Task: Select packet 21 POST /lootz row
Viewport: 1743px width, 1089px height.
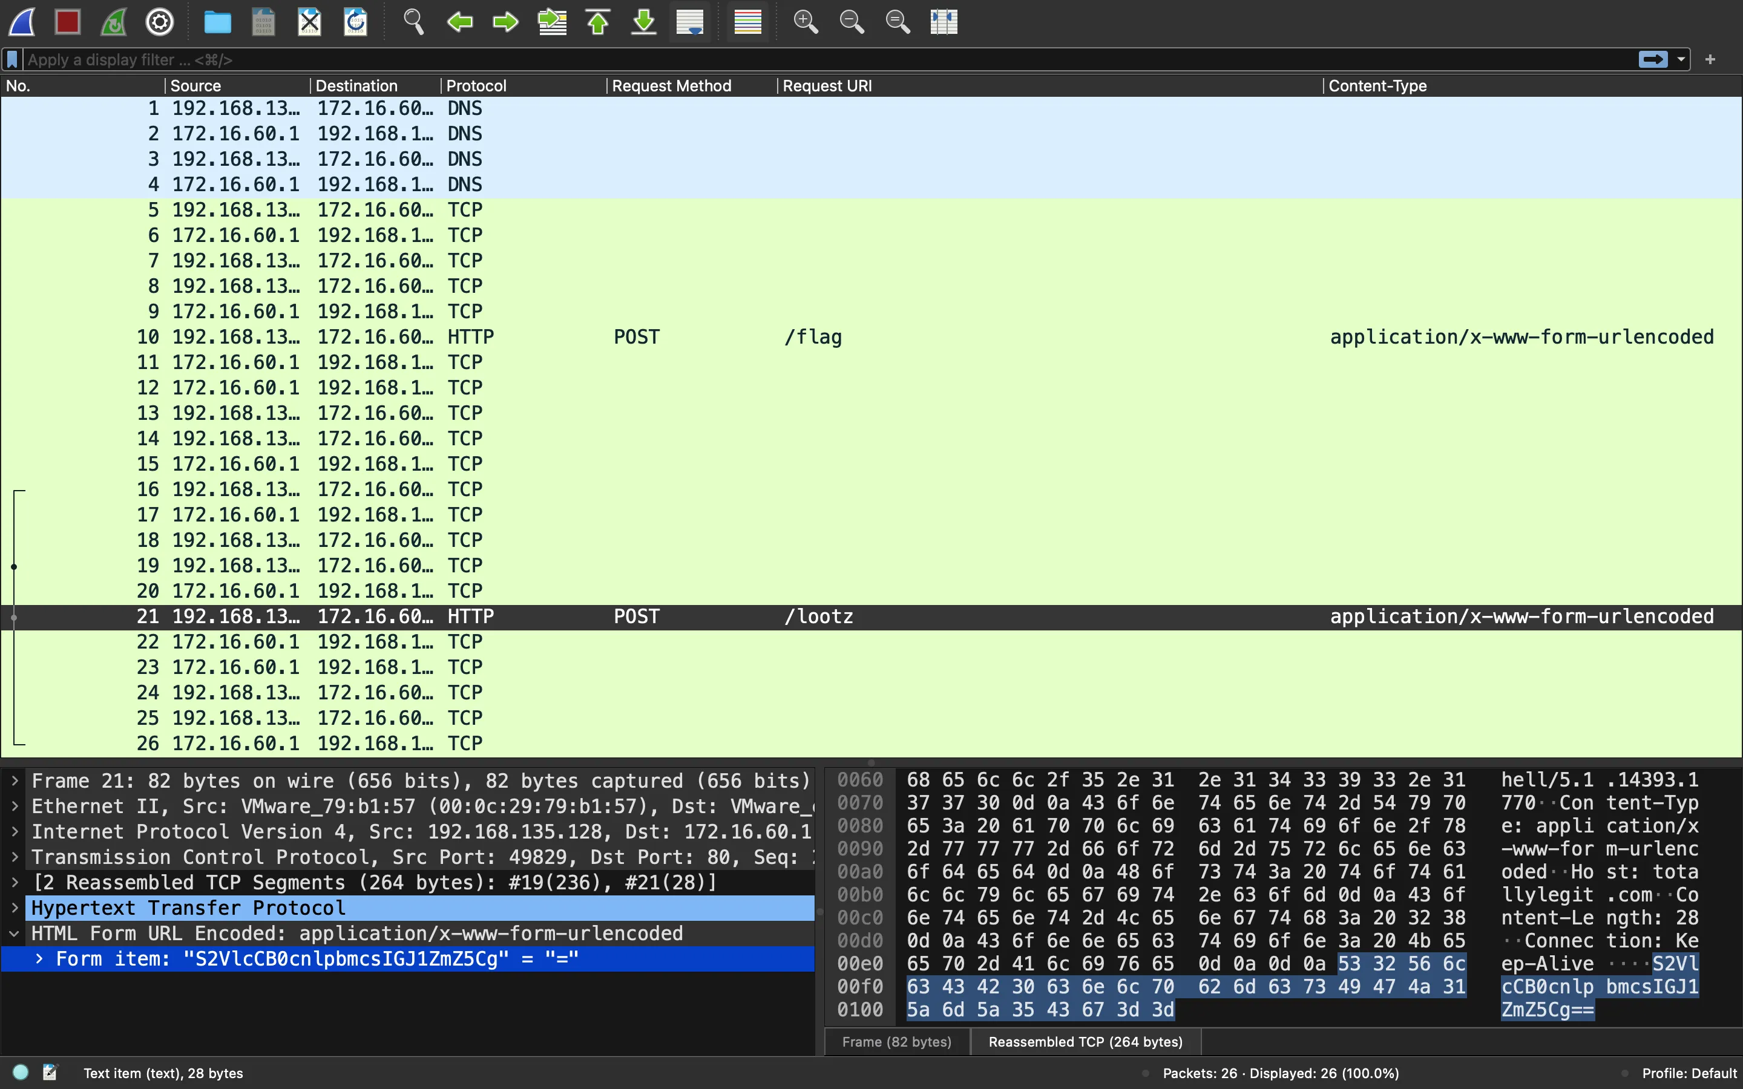Action: pos(871,616)
